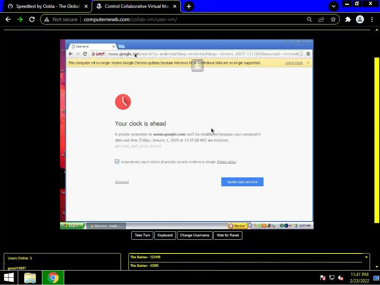Image resolution: width=380 pixels, height=285 pixels.
Task: Click the Users Online: 3 label
Action: coord(20,258)
